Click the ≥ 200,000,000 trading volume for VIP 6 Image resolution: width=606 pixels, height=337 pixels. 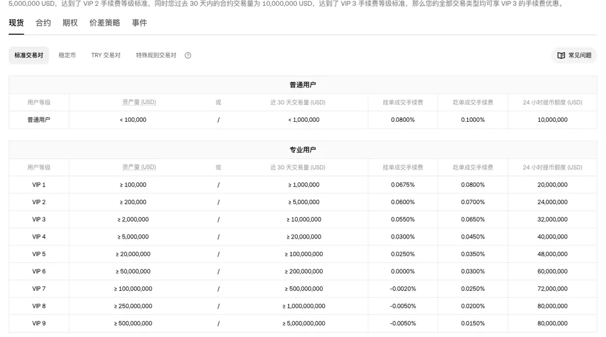pos(304,272)
